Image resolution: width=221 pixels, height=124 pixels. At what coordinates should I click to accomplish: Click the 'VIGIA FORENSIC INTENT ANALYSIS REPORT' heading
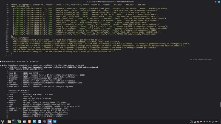[x=26, y=69]
